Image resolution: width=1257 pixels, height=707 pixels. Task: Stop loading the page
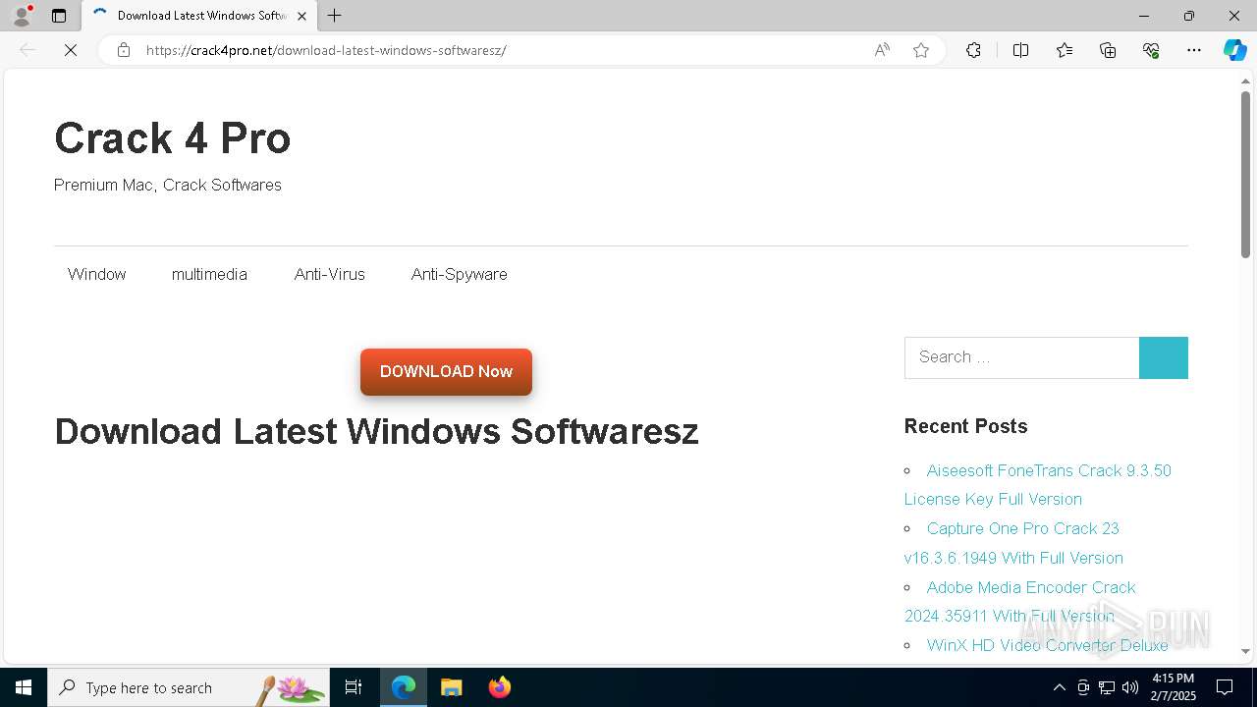[71, 50]
